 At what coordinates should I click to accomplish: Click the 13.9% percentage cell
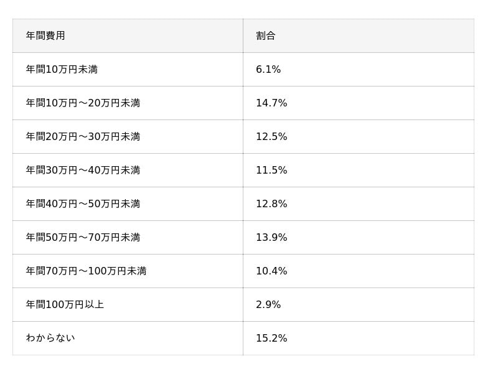click(271, 238)
